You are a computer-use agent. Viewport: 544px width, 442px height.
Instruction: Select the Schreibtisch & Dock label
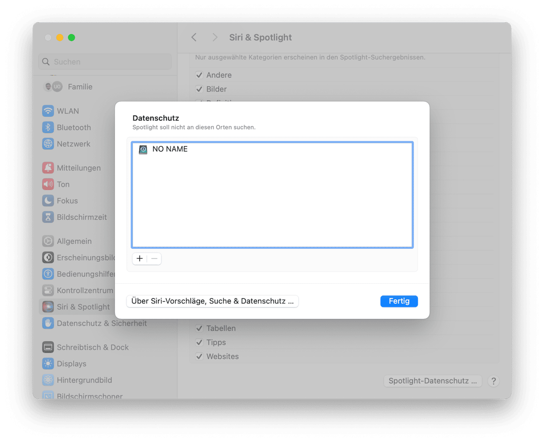click(93, 347)
